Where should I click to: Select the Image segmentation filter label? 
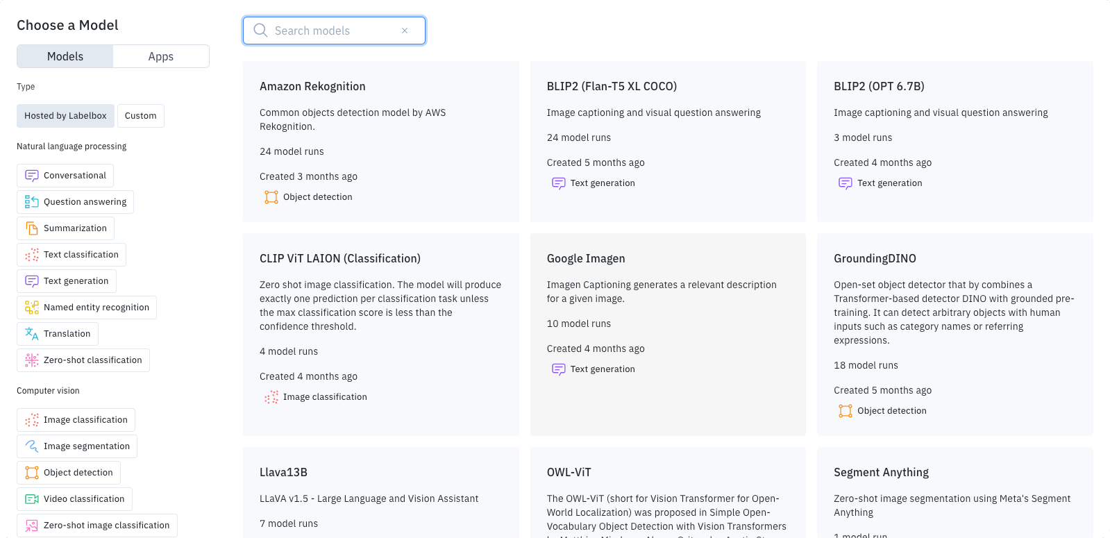87,446
